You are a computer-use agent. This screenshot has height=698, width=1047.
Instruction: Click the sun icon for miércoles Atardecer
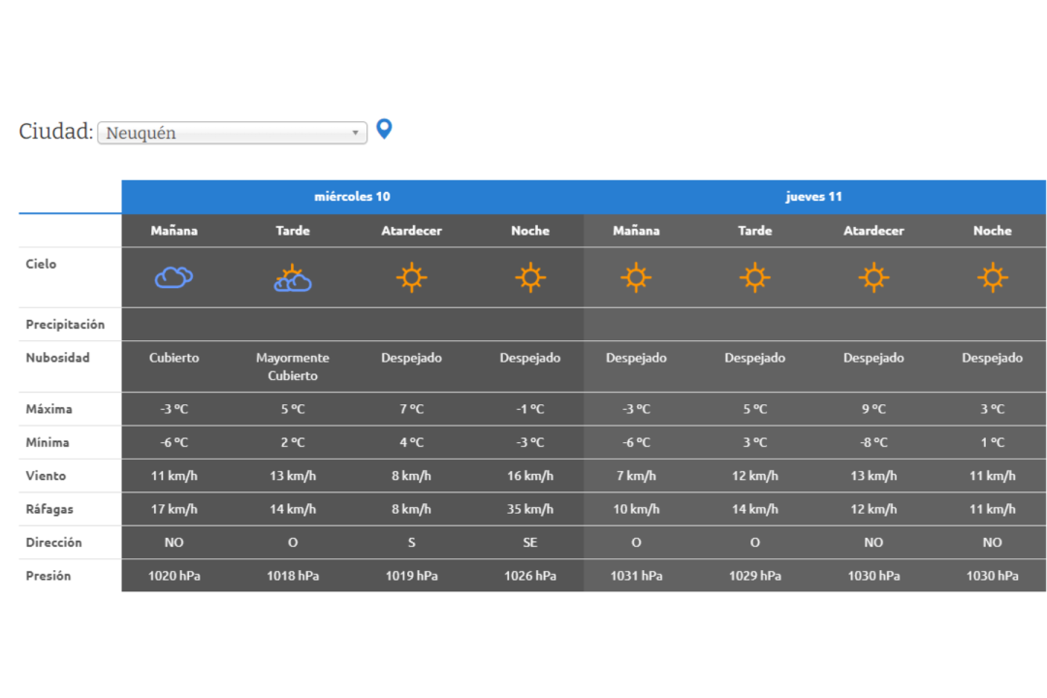coord(411,277)
